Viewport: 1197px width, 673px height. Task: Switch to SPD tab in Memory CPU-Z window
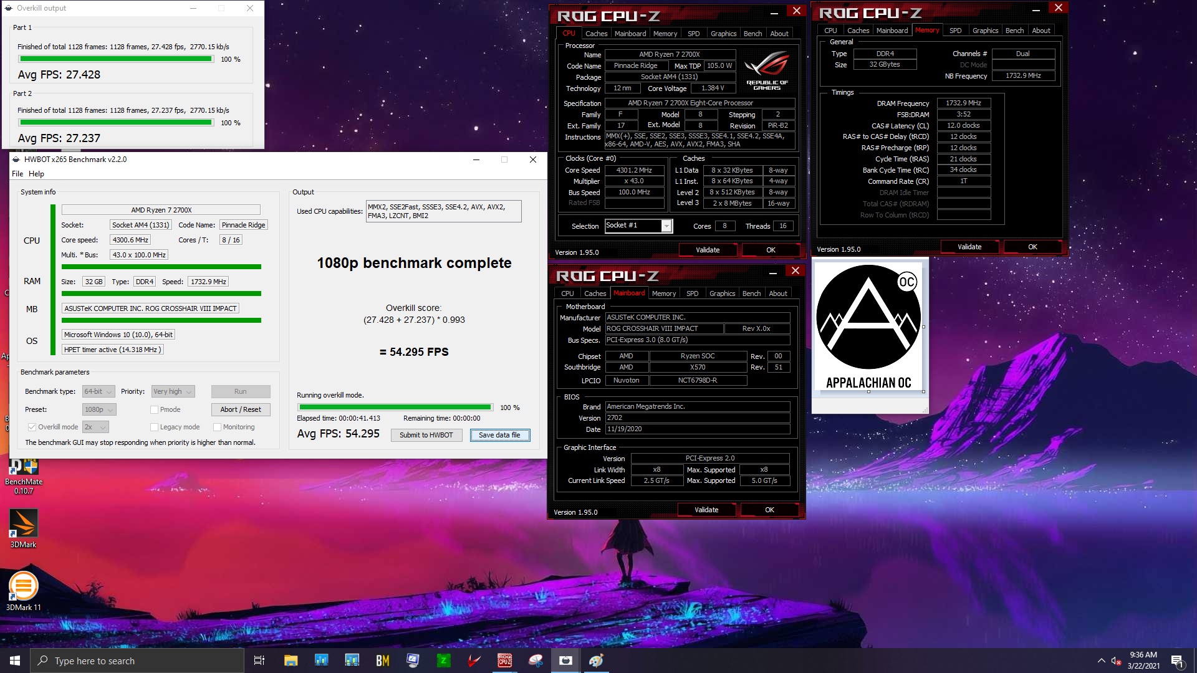point(955,31)
